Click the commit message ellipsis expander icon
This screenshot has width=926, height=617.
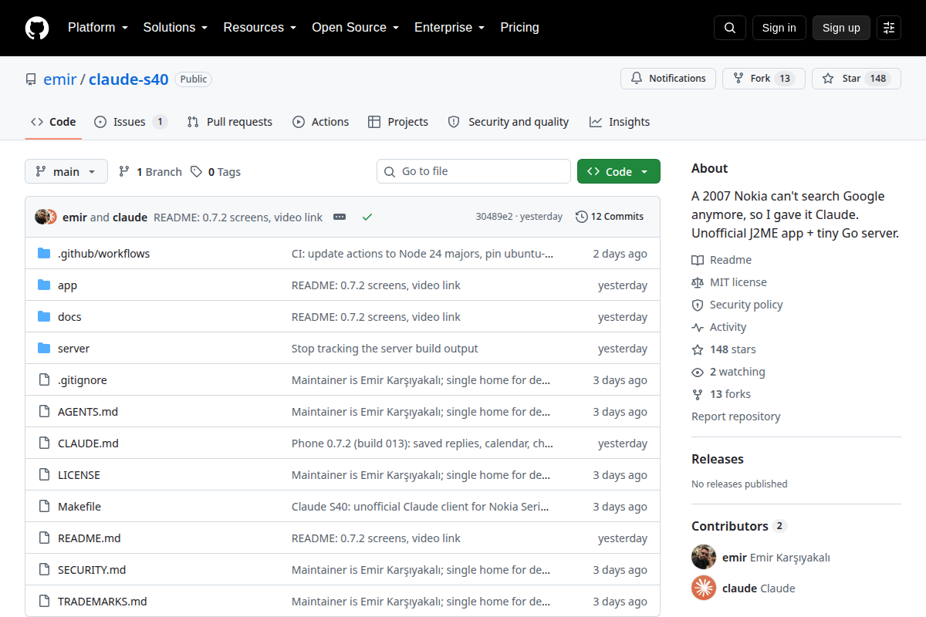(340, 217)
